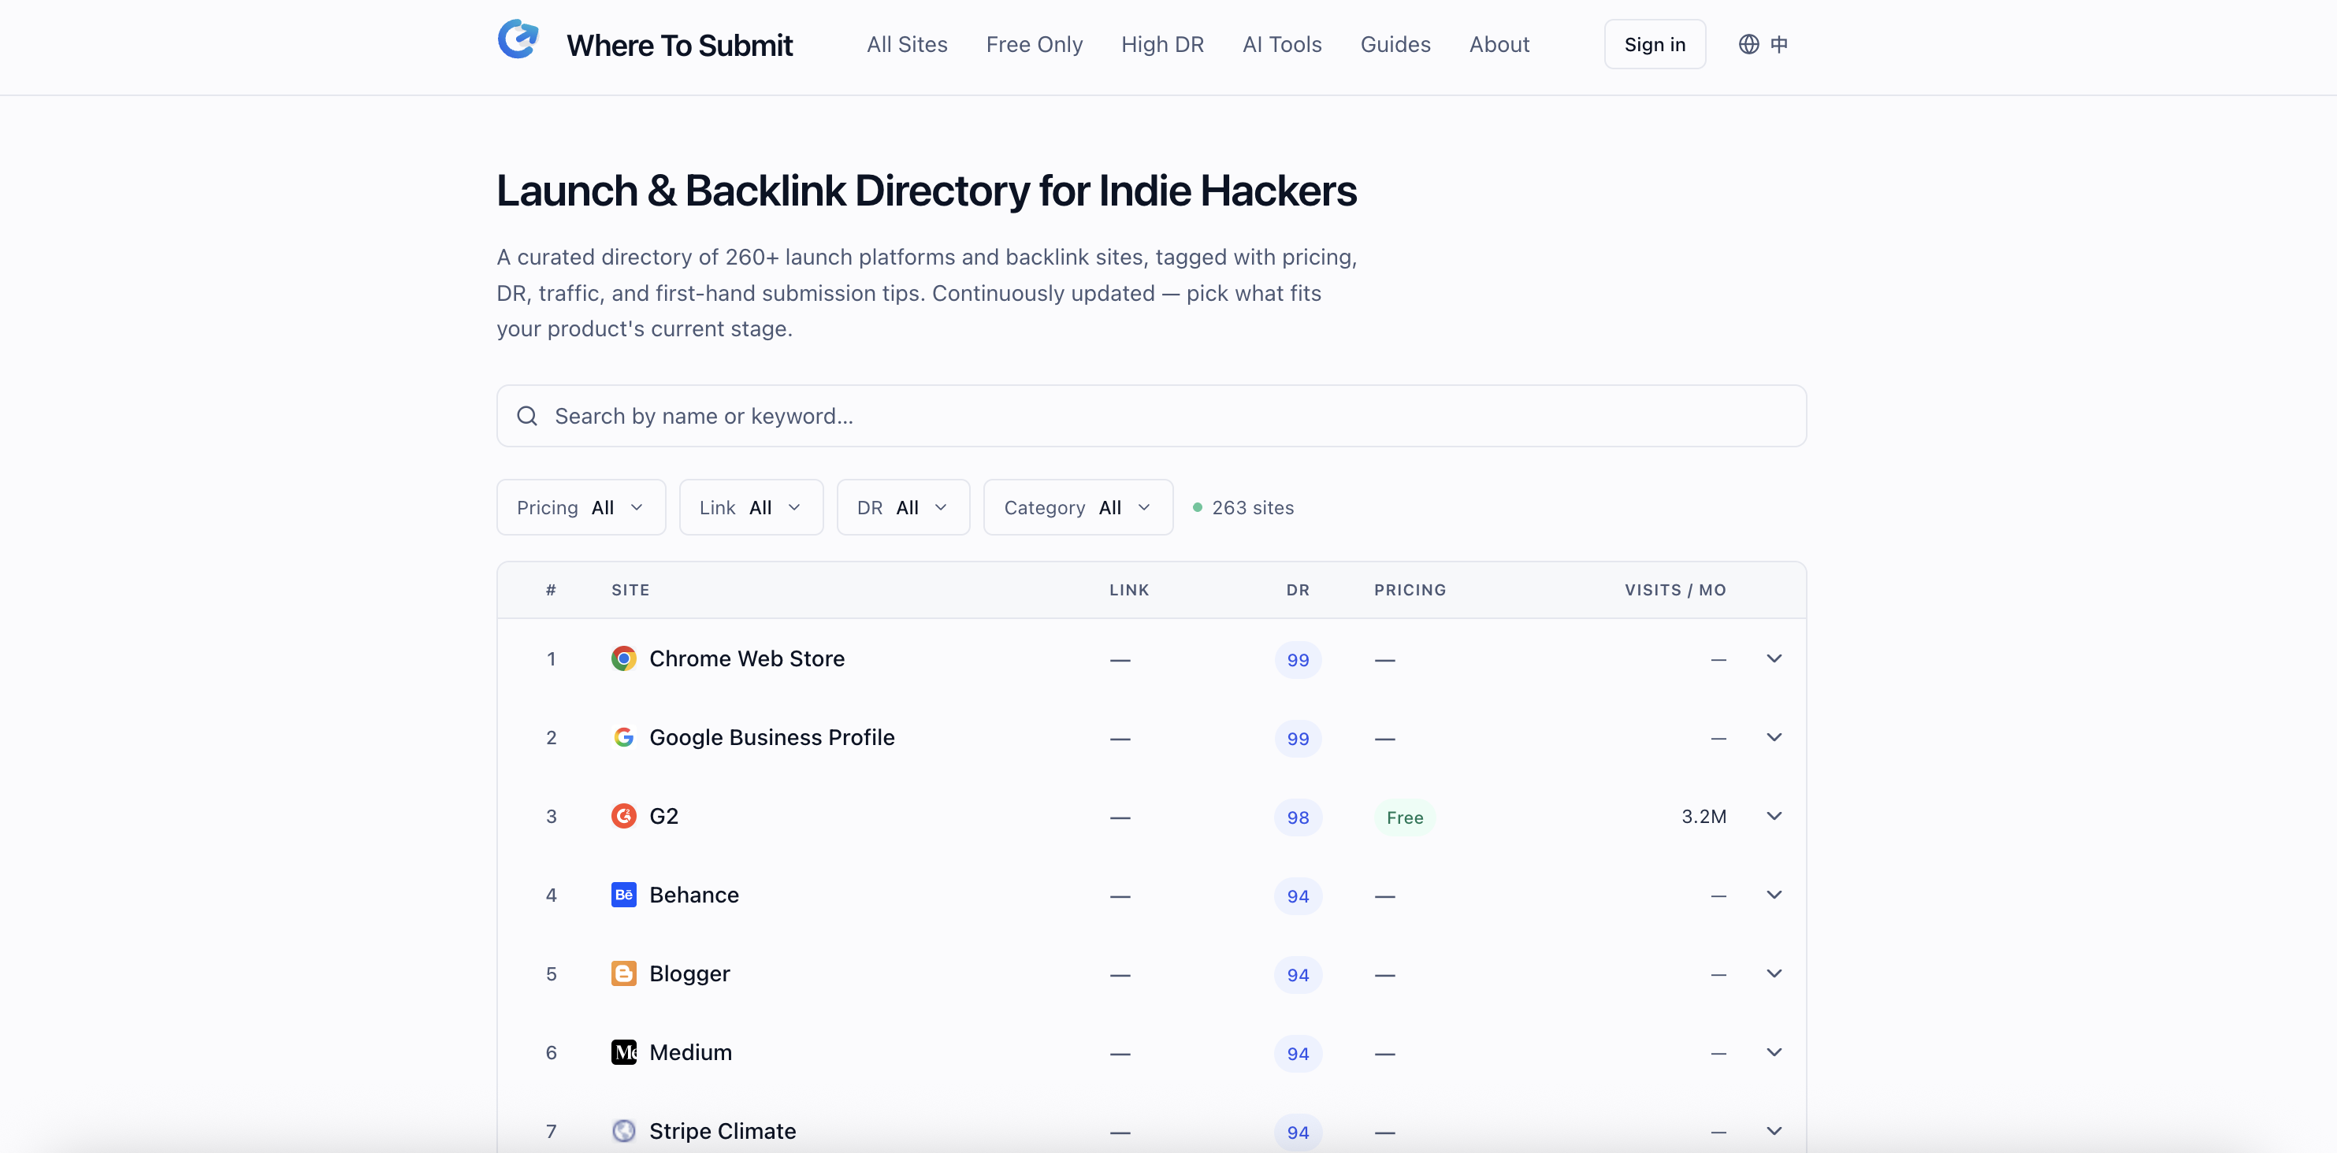Click the G2 logo icon
Image resolution: width=2337 pixels, height=1153 pixels.
[623, 817]
